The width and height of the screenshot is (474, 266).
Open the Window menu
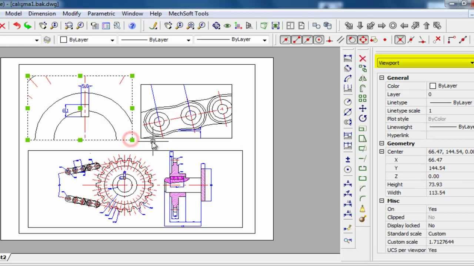click(x=132, y=14)
